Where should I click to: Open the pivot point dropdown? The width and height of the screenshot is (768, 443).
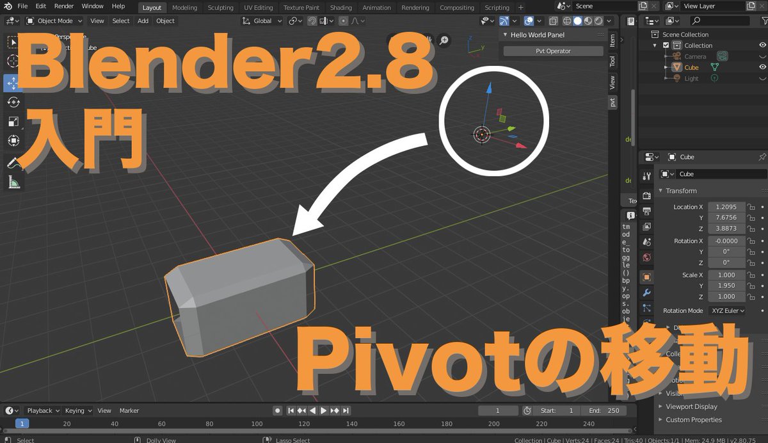pyautogui.click(x=295, y=20)
